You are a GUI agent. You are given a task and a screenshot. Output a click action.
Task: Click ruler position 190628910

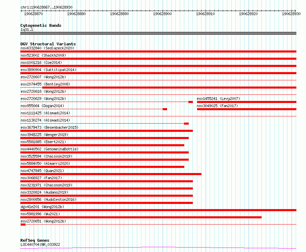coord(205,14)
